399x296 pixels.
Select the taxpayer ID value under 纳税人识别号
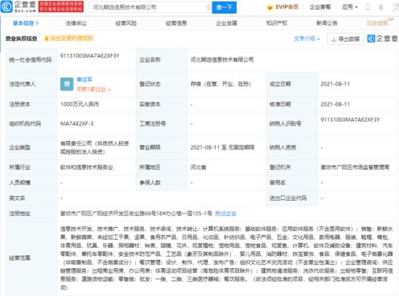350,120
